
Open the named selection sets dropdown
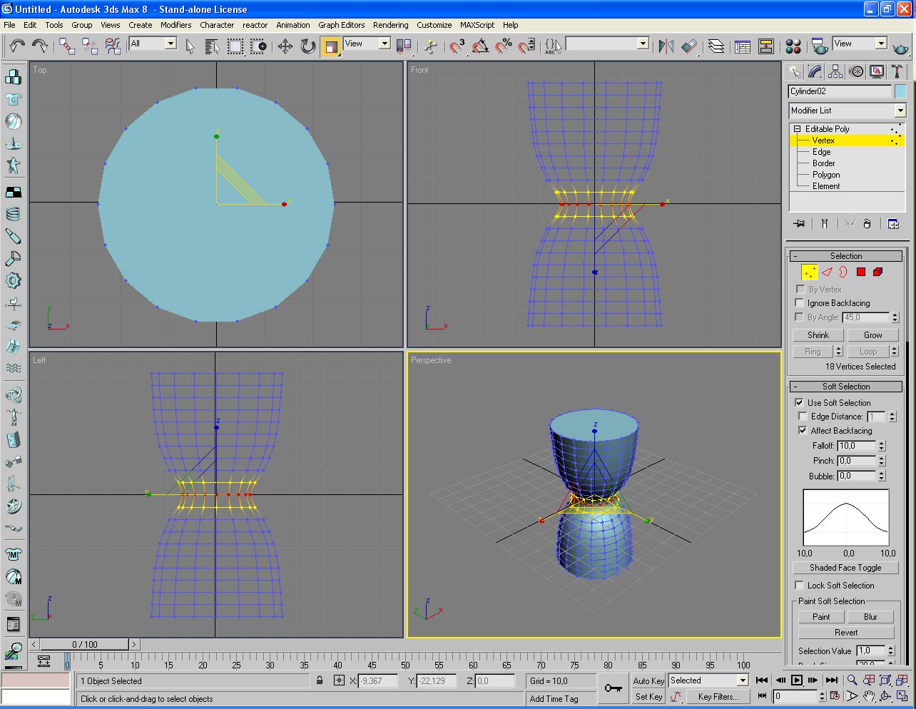(x=643, y=44)
